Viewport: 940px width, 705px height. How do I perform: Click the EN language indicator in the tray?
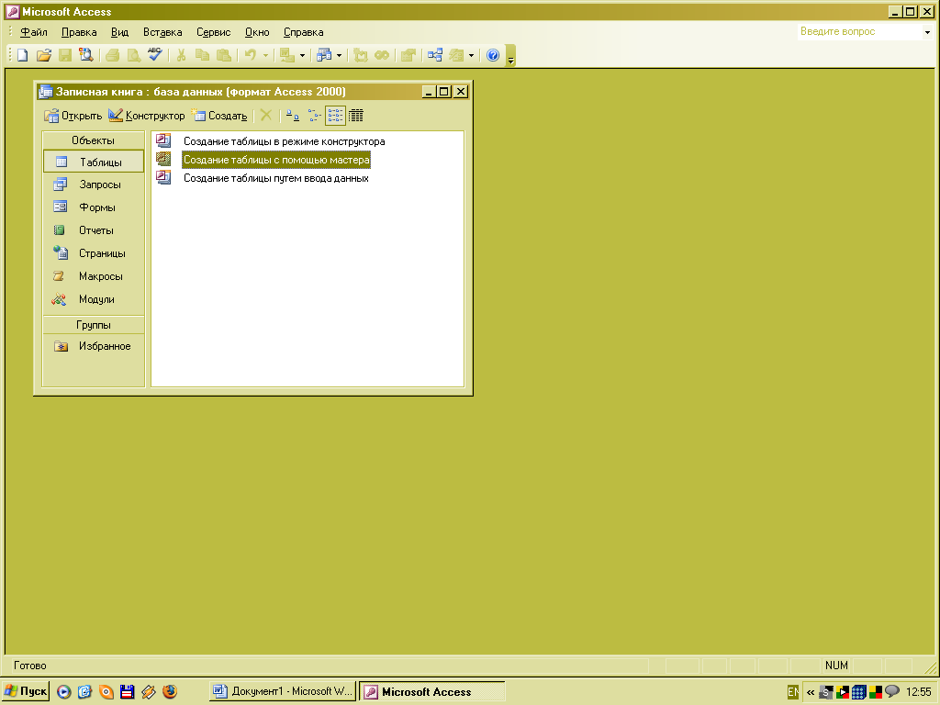pyautogui.click(x=792, y=692)
